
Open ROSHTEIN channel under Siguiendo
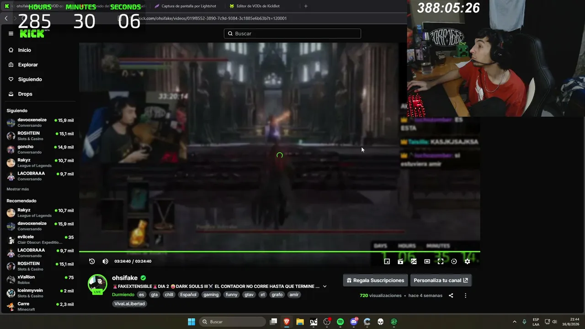pyautogui.click(x=40, y=136)
